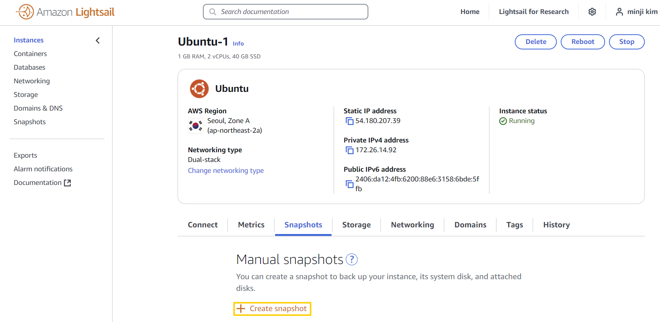The width and height of the screenshot is (660, 322).
Task: Select the Snapshots tab
Action: pos(303,225)
